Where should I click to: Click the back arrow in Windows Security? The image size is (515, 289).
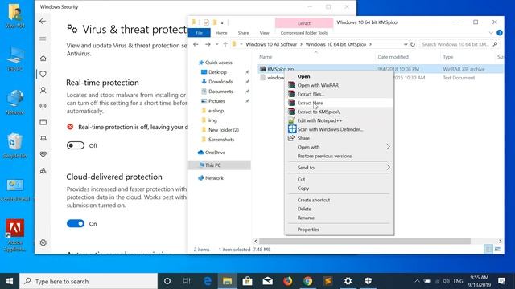[43, 22]
